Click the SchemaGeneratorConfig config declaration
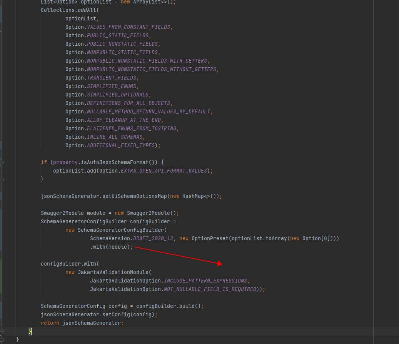This screenshot has width=399, height=344. click(84, 306)
